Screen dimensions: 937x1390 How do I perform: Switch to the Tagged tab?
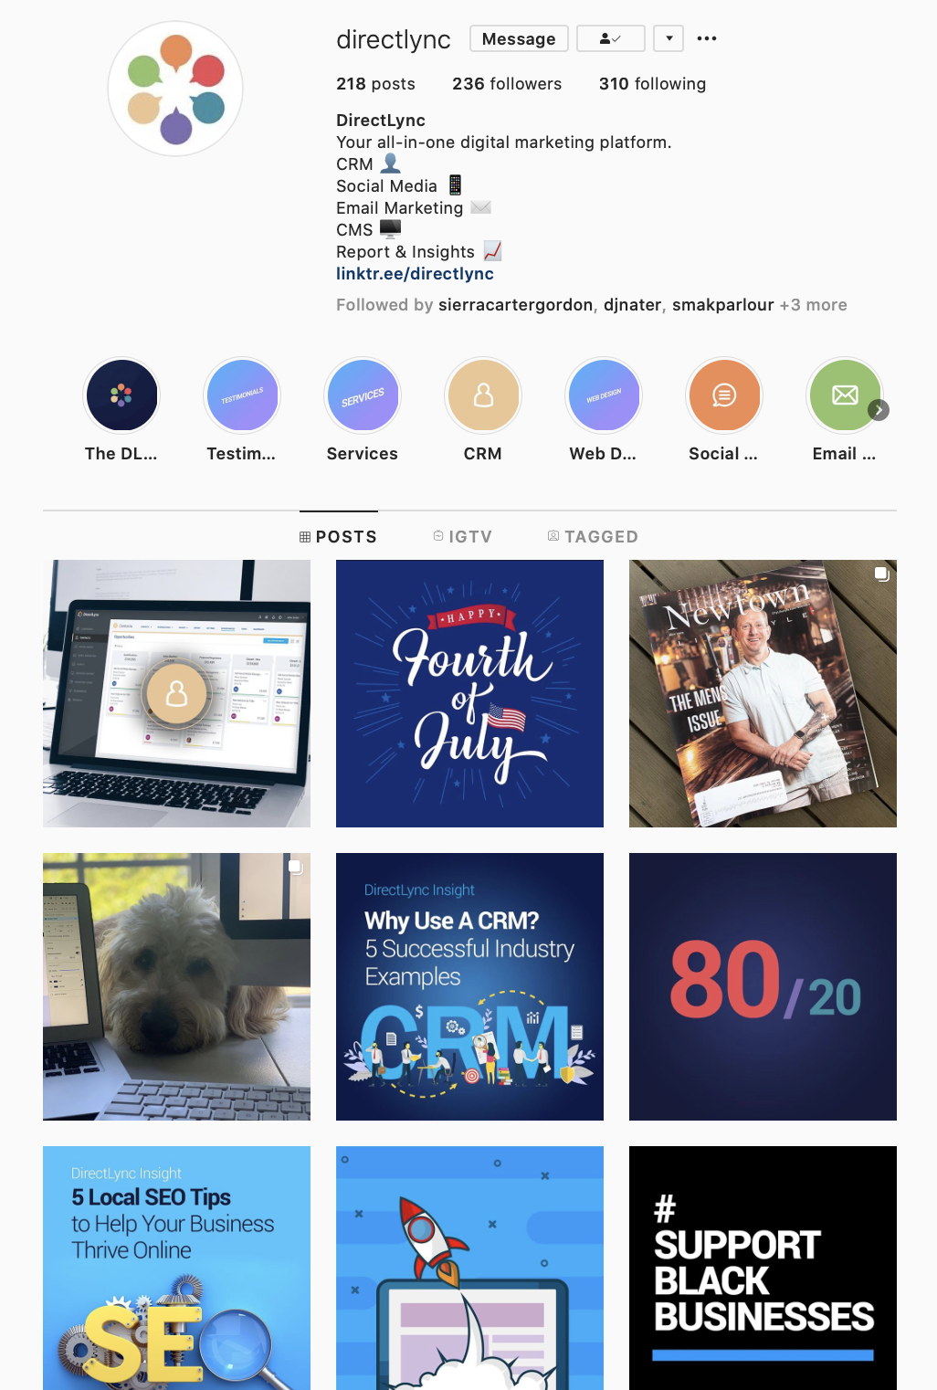point(593,537)
